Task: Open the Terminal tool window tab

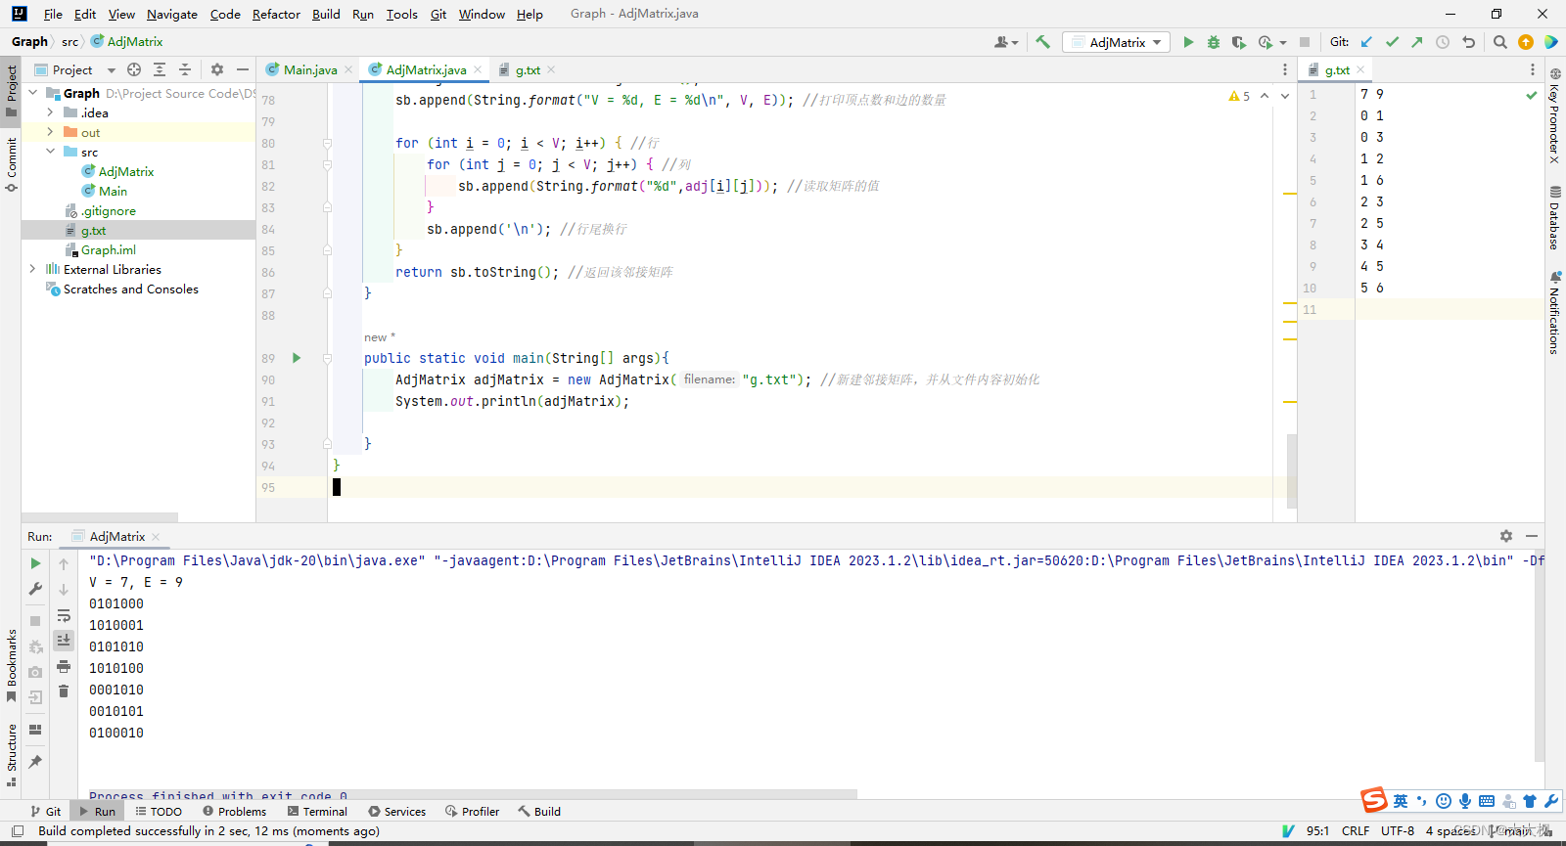Action: pos(318,811)
